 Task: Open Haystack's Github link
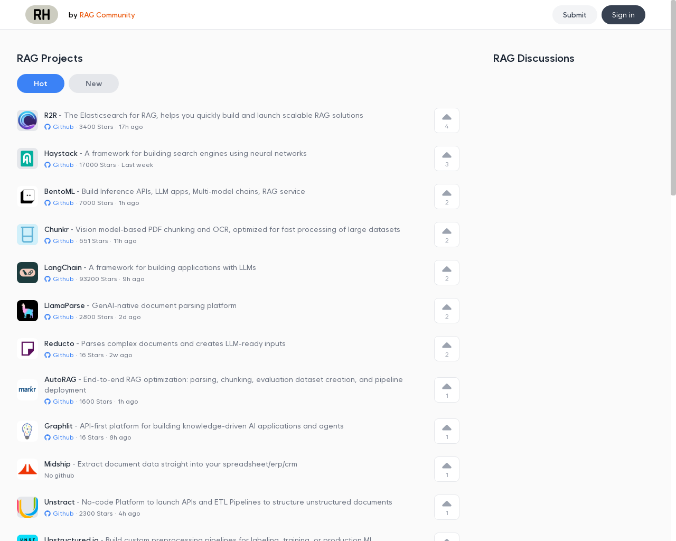[x=59, y=165]
